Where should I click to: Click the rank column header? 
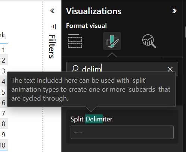[x=3, y=35]
